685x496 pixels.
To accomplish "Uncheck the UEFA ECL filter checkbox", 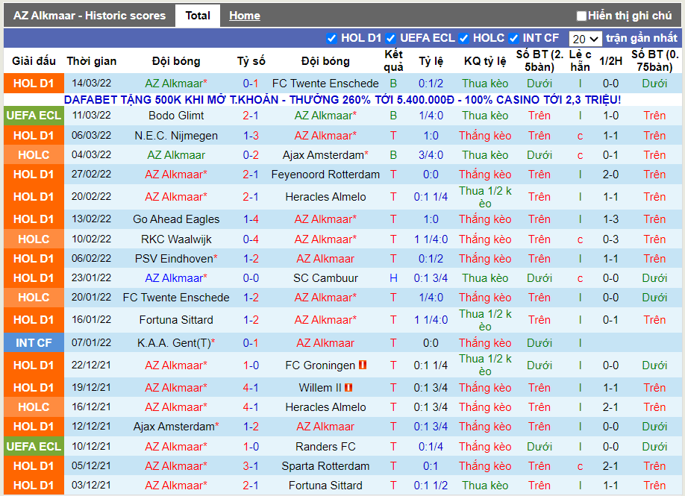I will [x=390, y=39].
